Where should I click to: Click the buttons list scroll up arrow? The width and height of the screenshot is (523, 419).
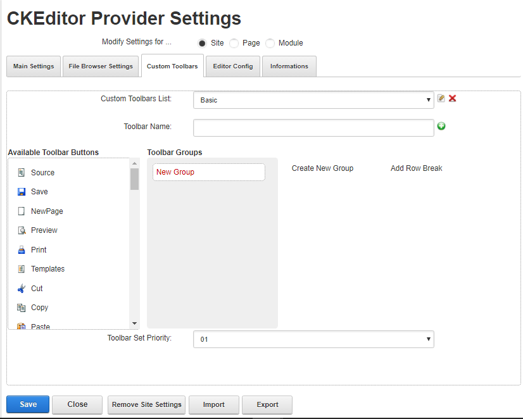(x=134, y=163)
